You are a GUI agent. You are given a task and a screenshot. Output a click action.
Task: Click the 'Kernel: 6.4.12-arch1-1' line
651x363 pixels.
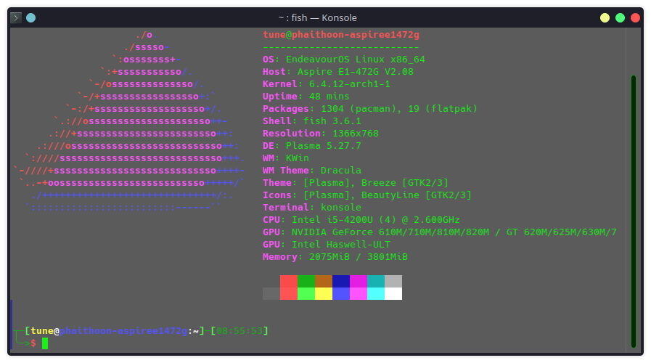coord(327,84)
